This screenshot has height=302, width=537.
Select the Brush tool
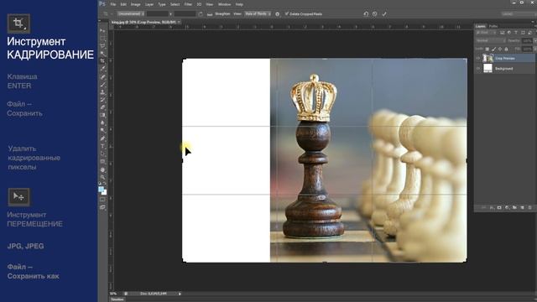pos(102,84)
